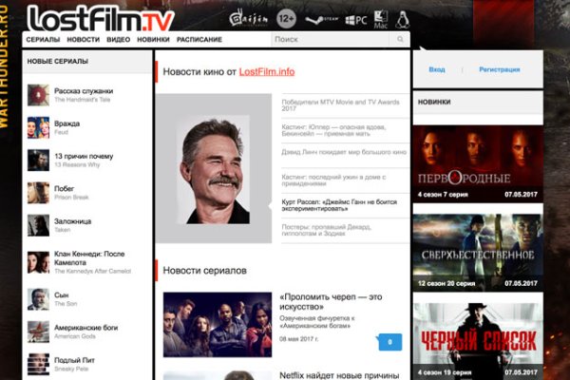570x380 pixels.
Task: Click the Регистрация link
Action: (499, 69)
